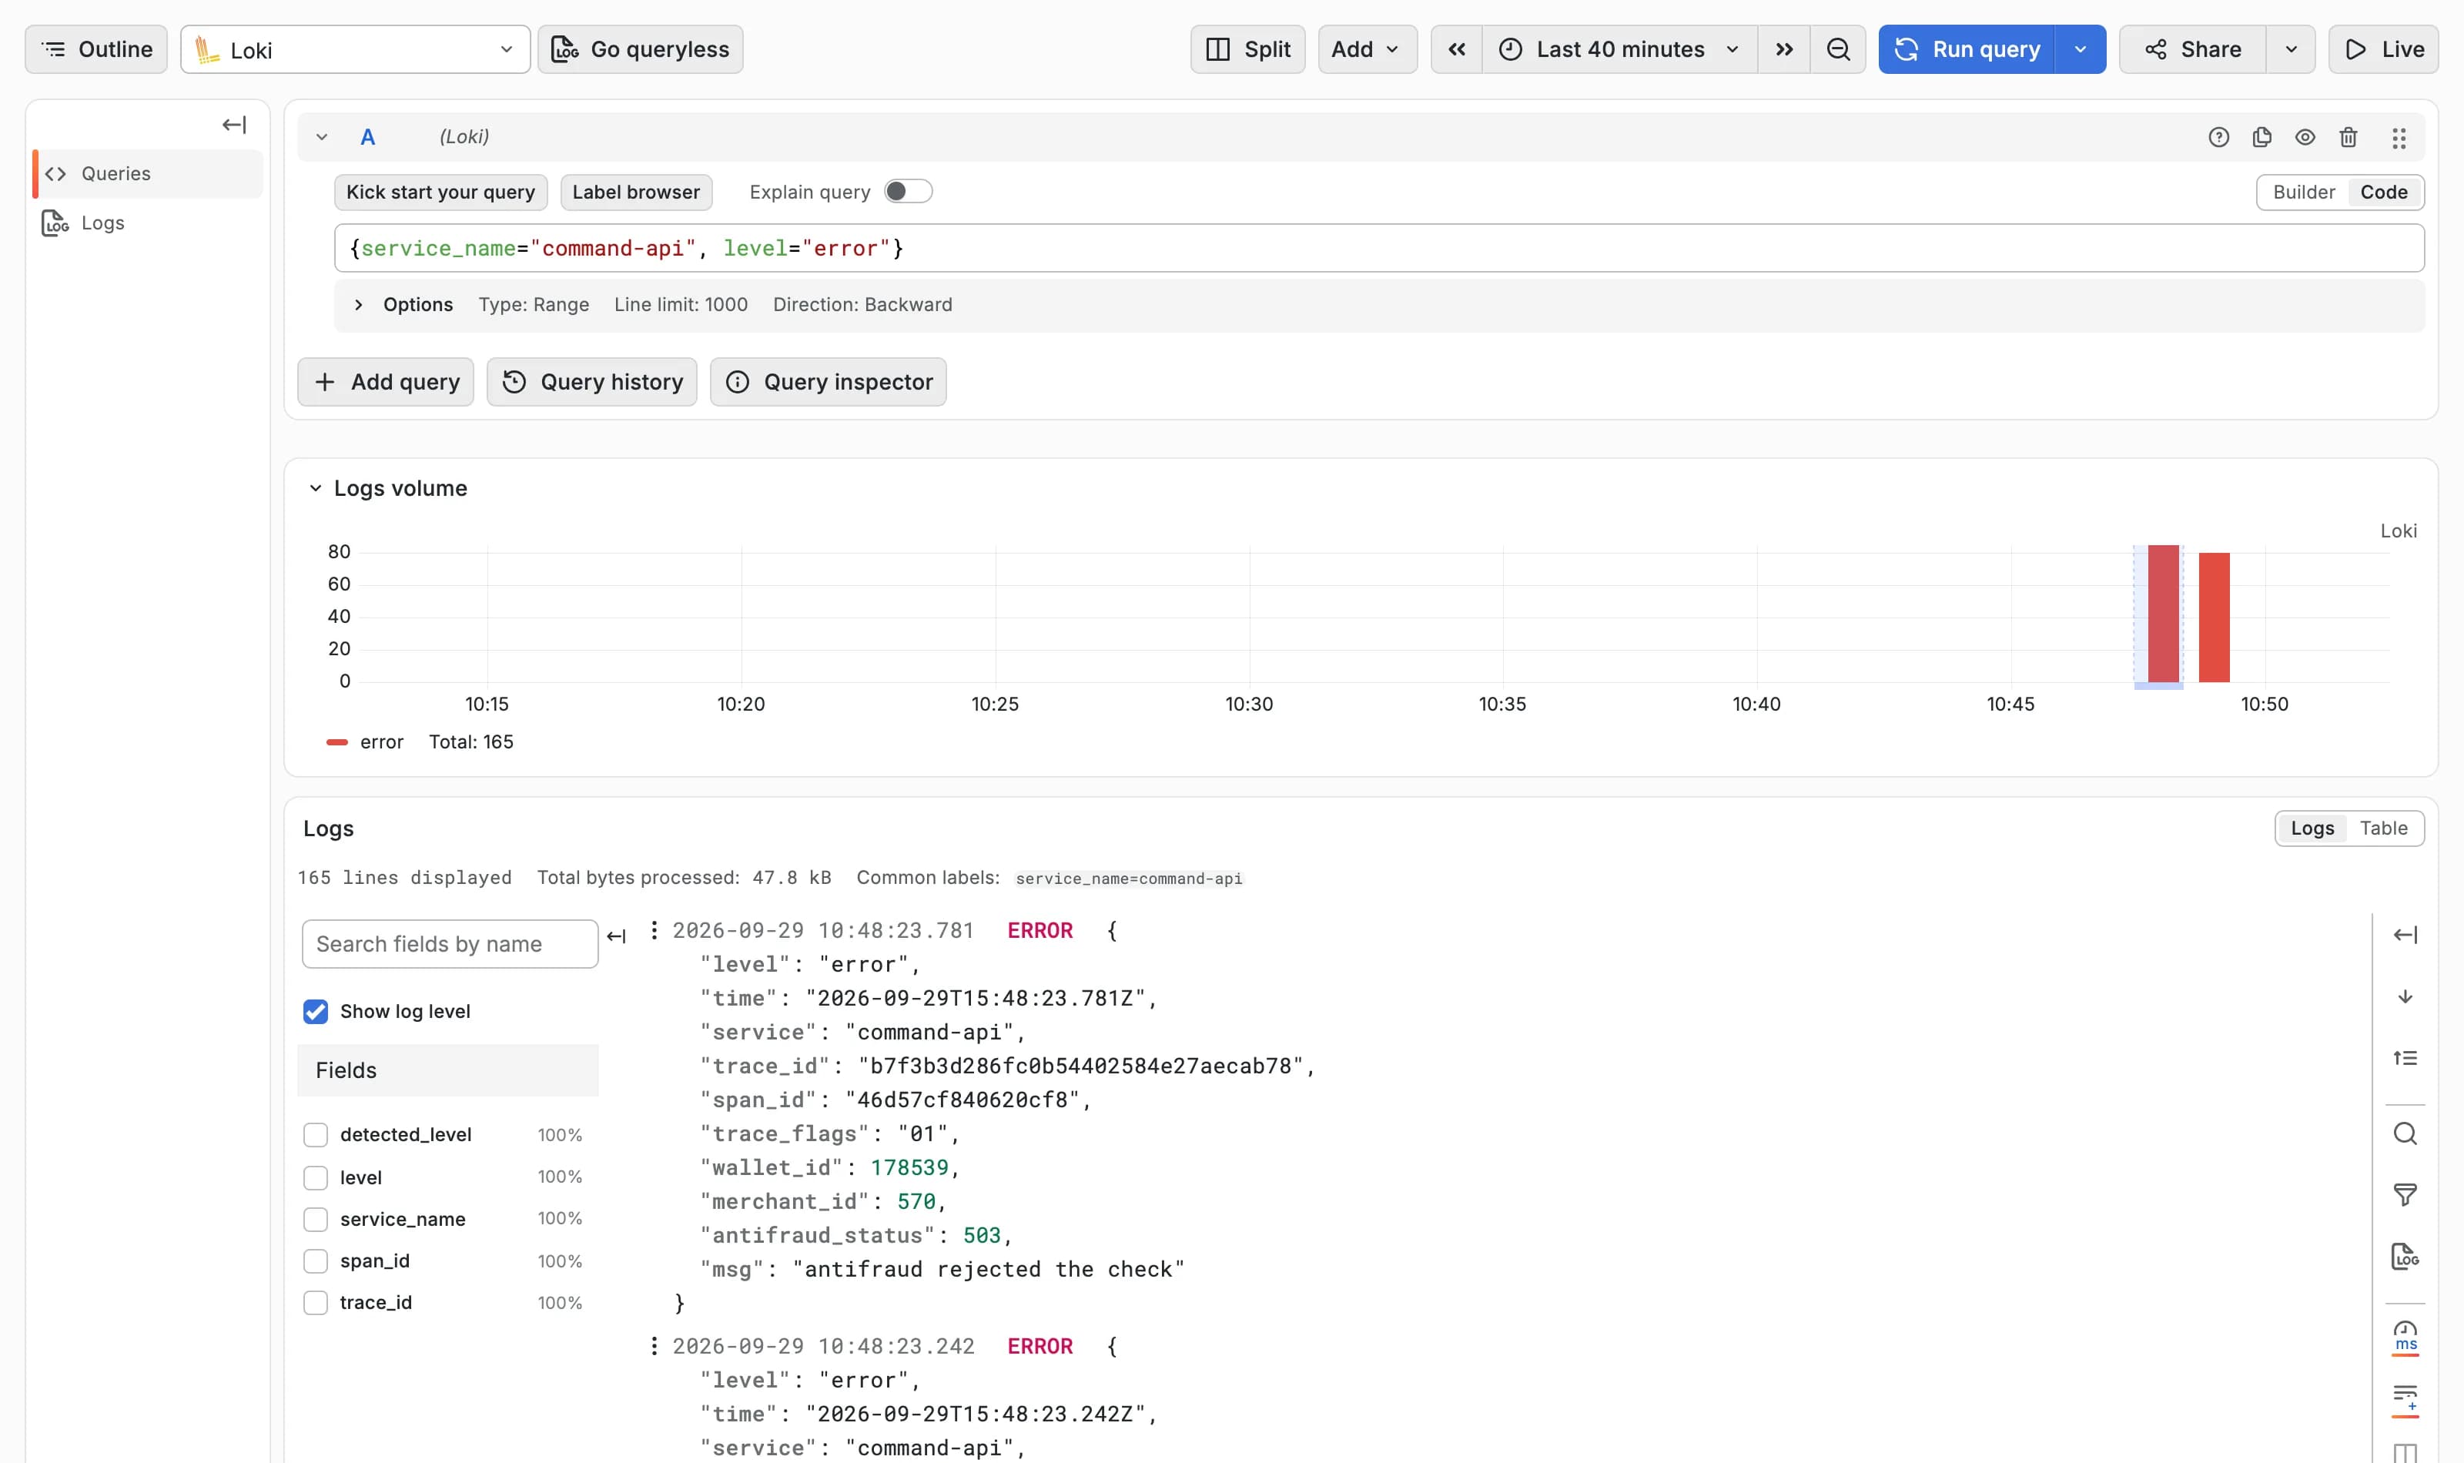Open the Label browser
2464x1463 pixels.
pyautogui.click(x=636, y=192)
